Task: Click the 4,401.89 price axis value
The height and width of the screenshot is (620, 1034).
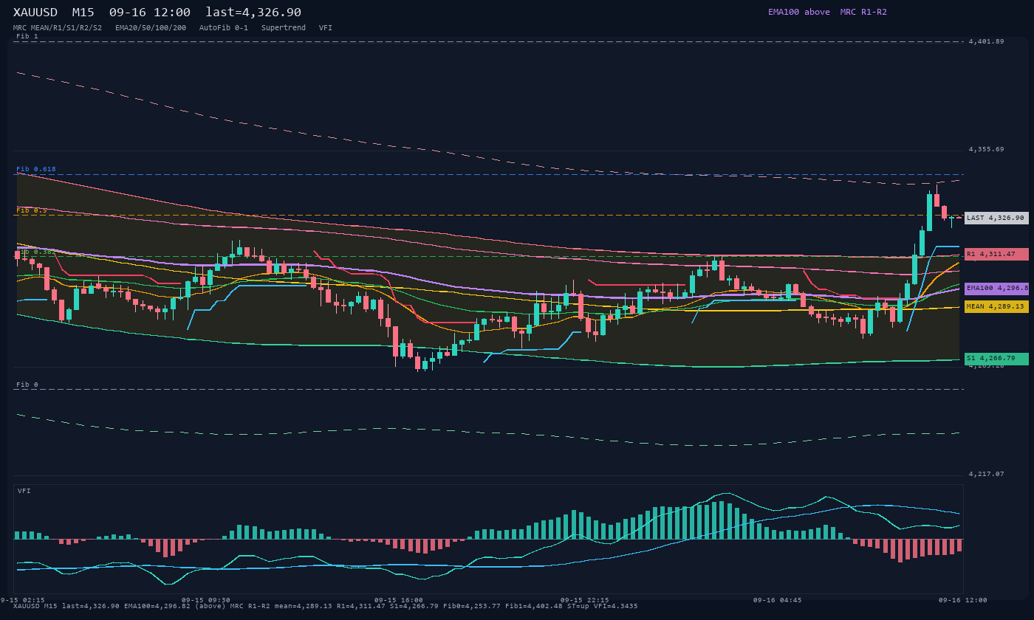Action: tap(987, 41)
